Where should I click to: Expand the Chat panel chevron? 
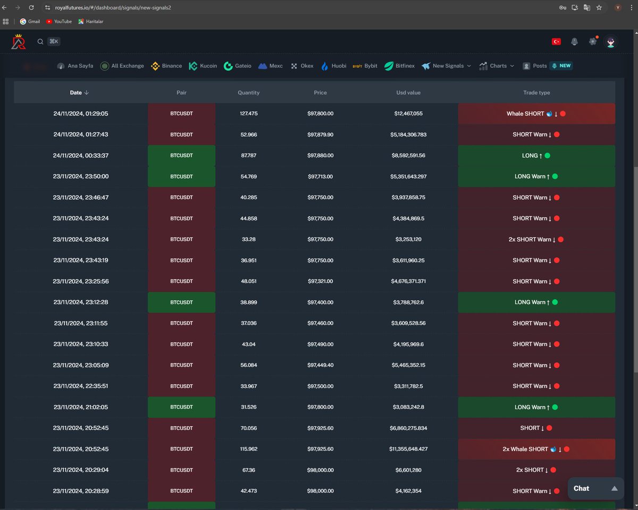[615, 488]
